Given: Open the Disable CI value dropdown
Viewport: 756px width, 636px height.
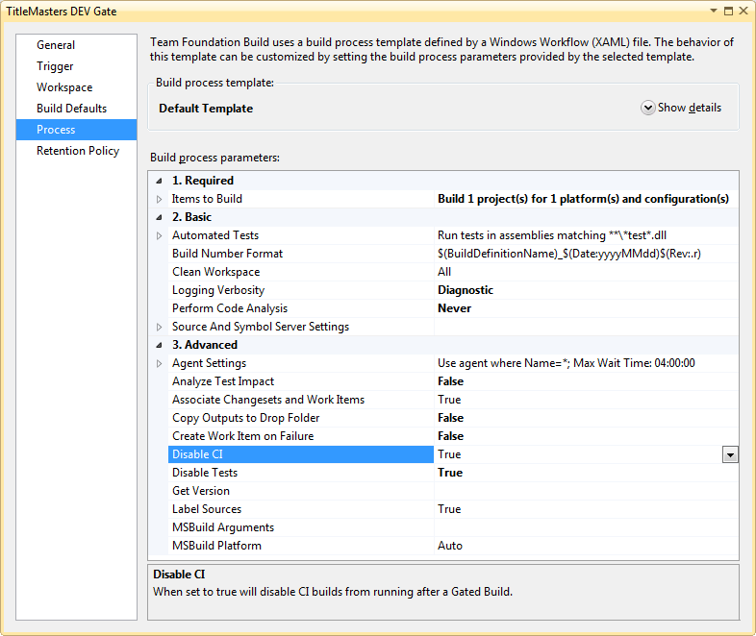Looking at the screenshot, I should pyautogui.click(x=730, y=455).
